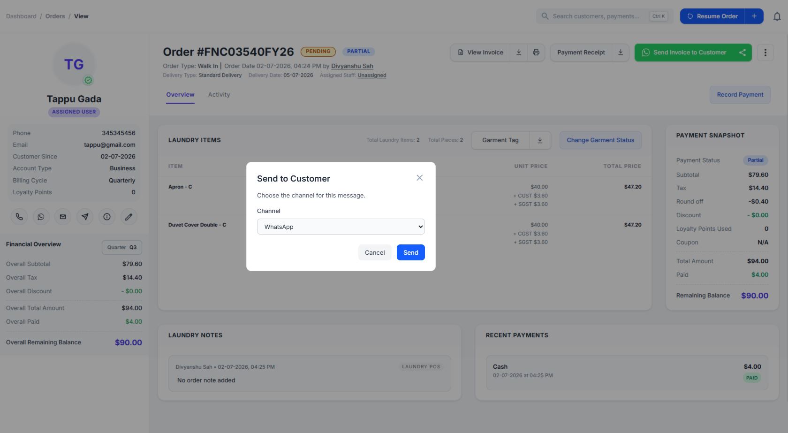This screenshot has width=788, height=433.
Task: Click the Duvet Cover Double - C item
Action: coord(197,225)
